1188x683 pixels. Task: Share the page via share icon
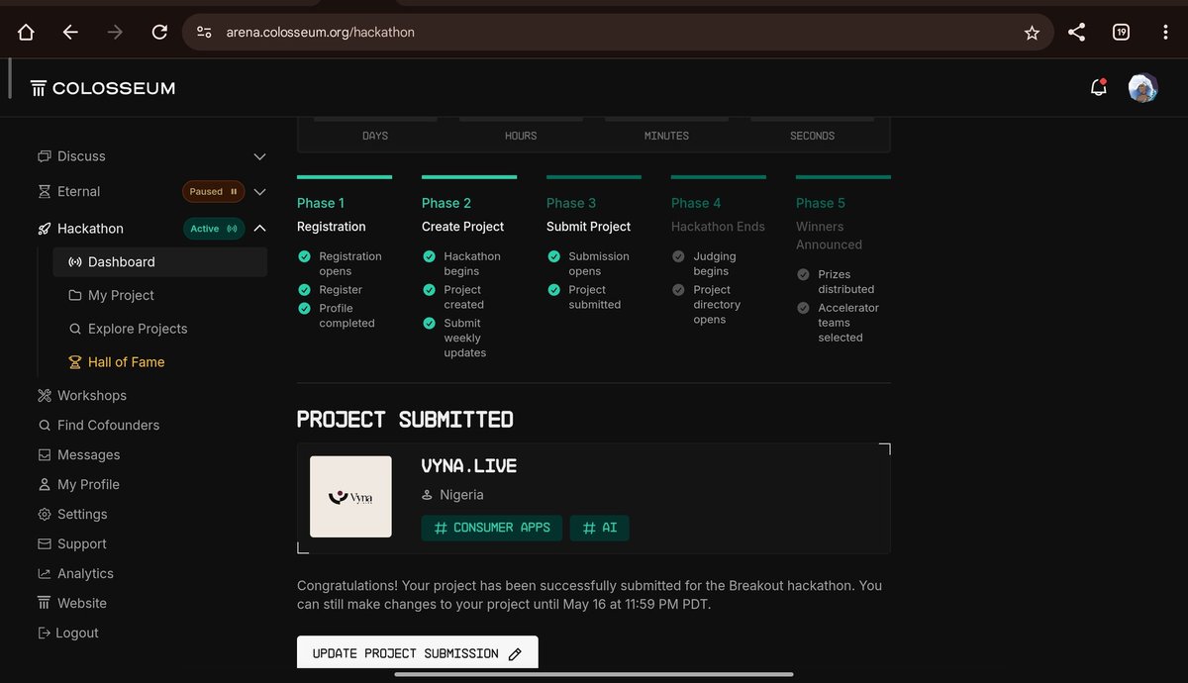click(x=1077, y=33)
